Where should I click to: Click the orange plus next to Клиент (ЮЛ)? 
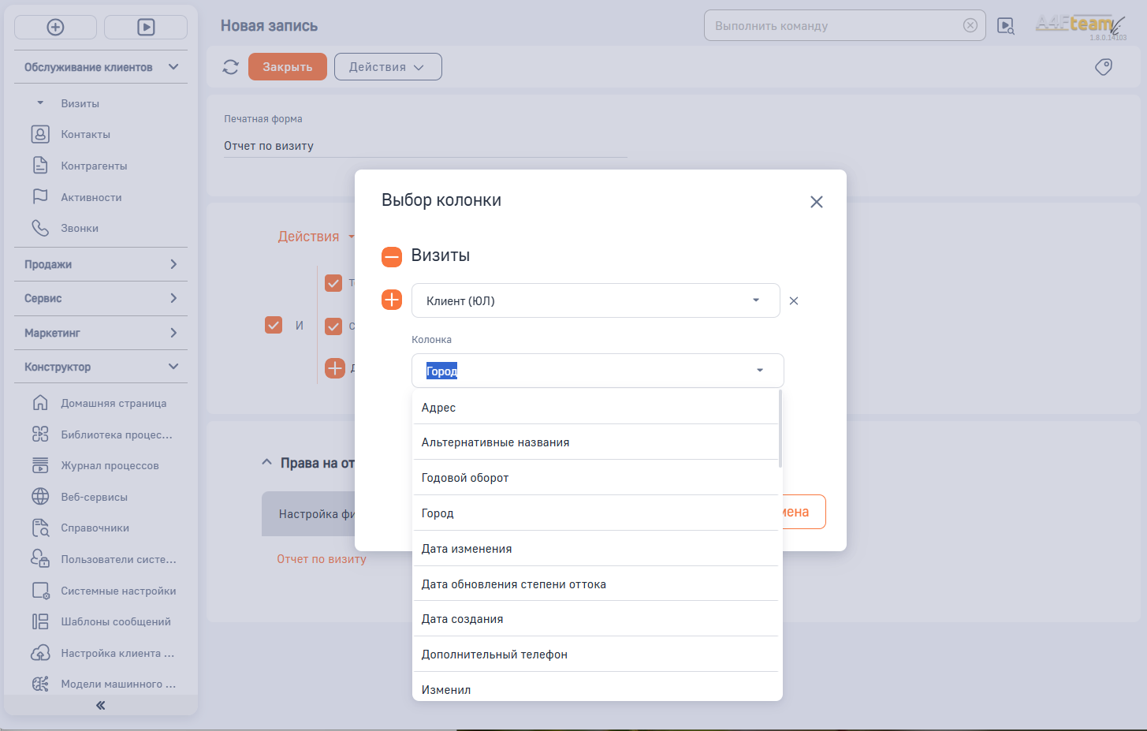pos(392,300)
